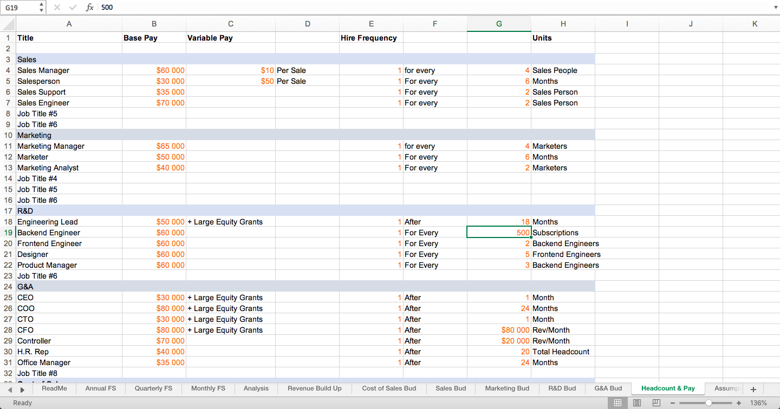Switch to Normal view
780x409 pixels.
point(617,403)
